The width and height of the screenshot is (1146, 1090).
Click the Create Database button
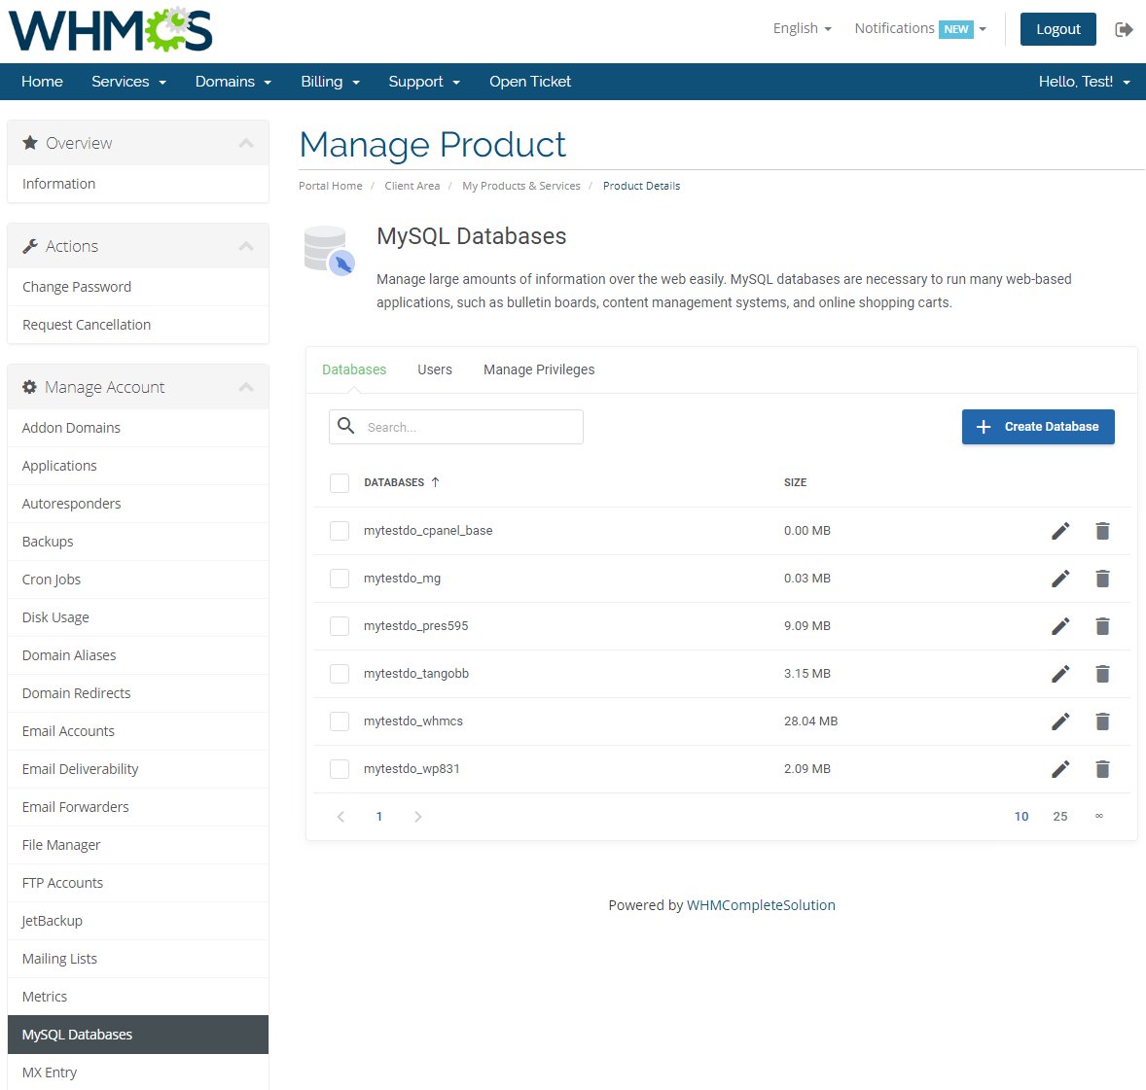(x=1038, y=426)
